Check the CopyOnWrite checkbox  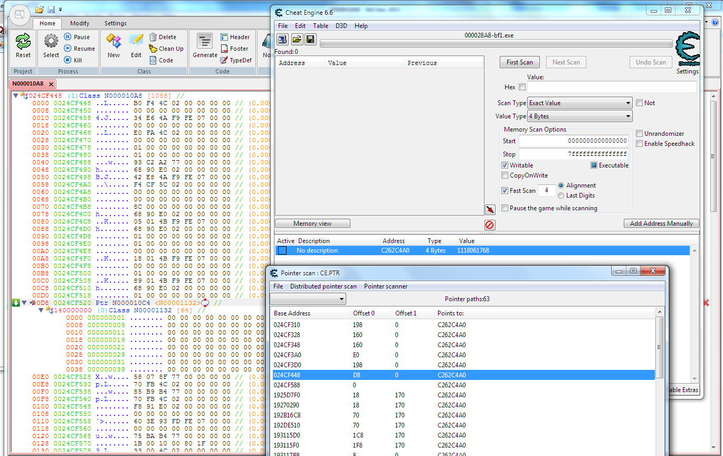coord(505,175)
